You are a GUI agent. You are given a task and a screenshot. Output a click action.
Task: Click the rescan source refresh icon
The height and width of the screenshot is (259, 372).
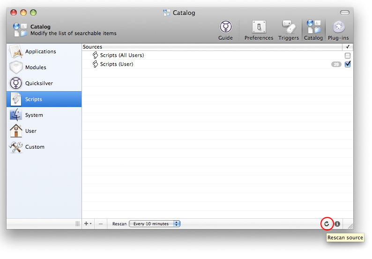coord(327,224)
